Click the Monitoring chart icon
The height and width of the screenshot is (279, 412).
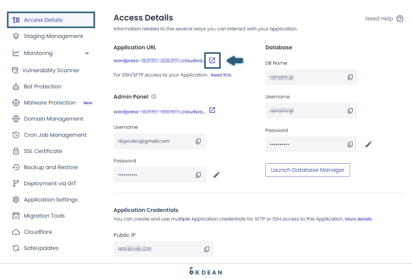pyautogui.click(x=16, y=53)
